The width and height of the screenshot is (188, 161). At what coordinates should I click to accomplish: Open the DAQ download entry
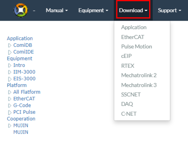tap(127, 104)
